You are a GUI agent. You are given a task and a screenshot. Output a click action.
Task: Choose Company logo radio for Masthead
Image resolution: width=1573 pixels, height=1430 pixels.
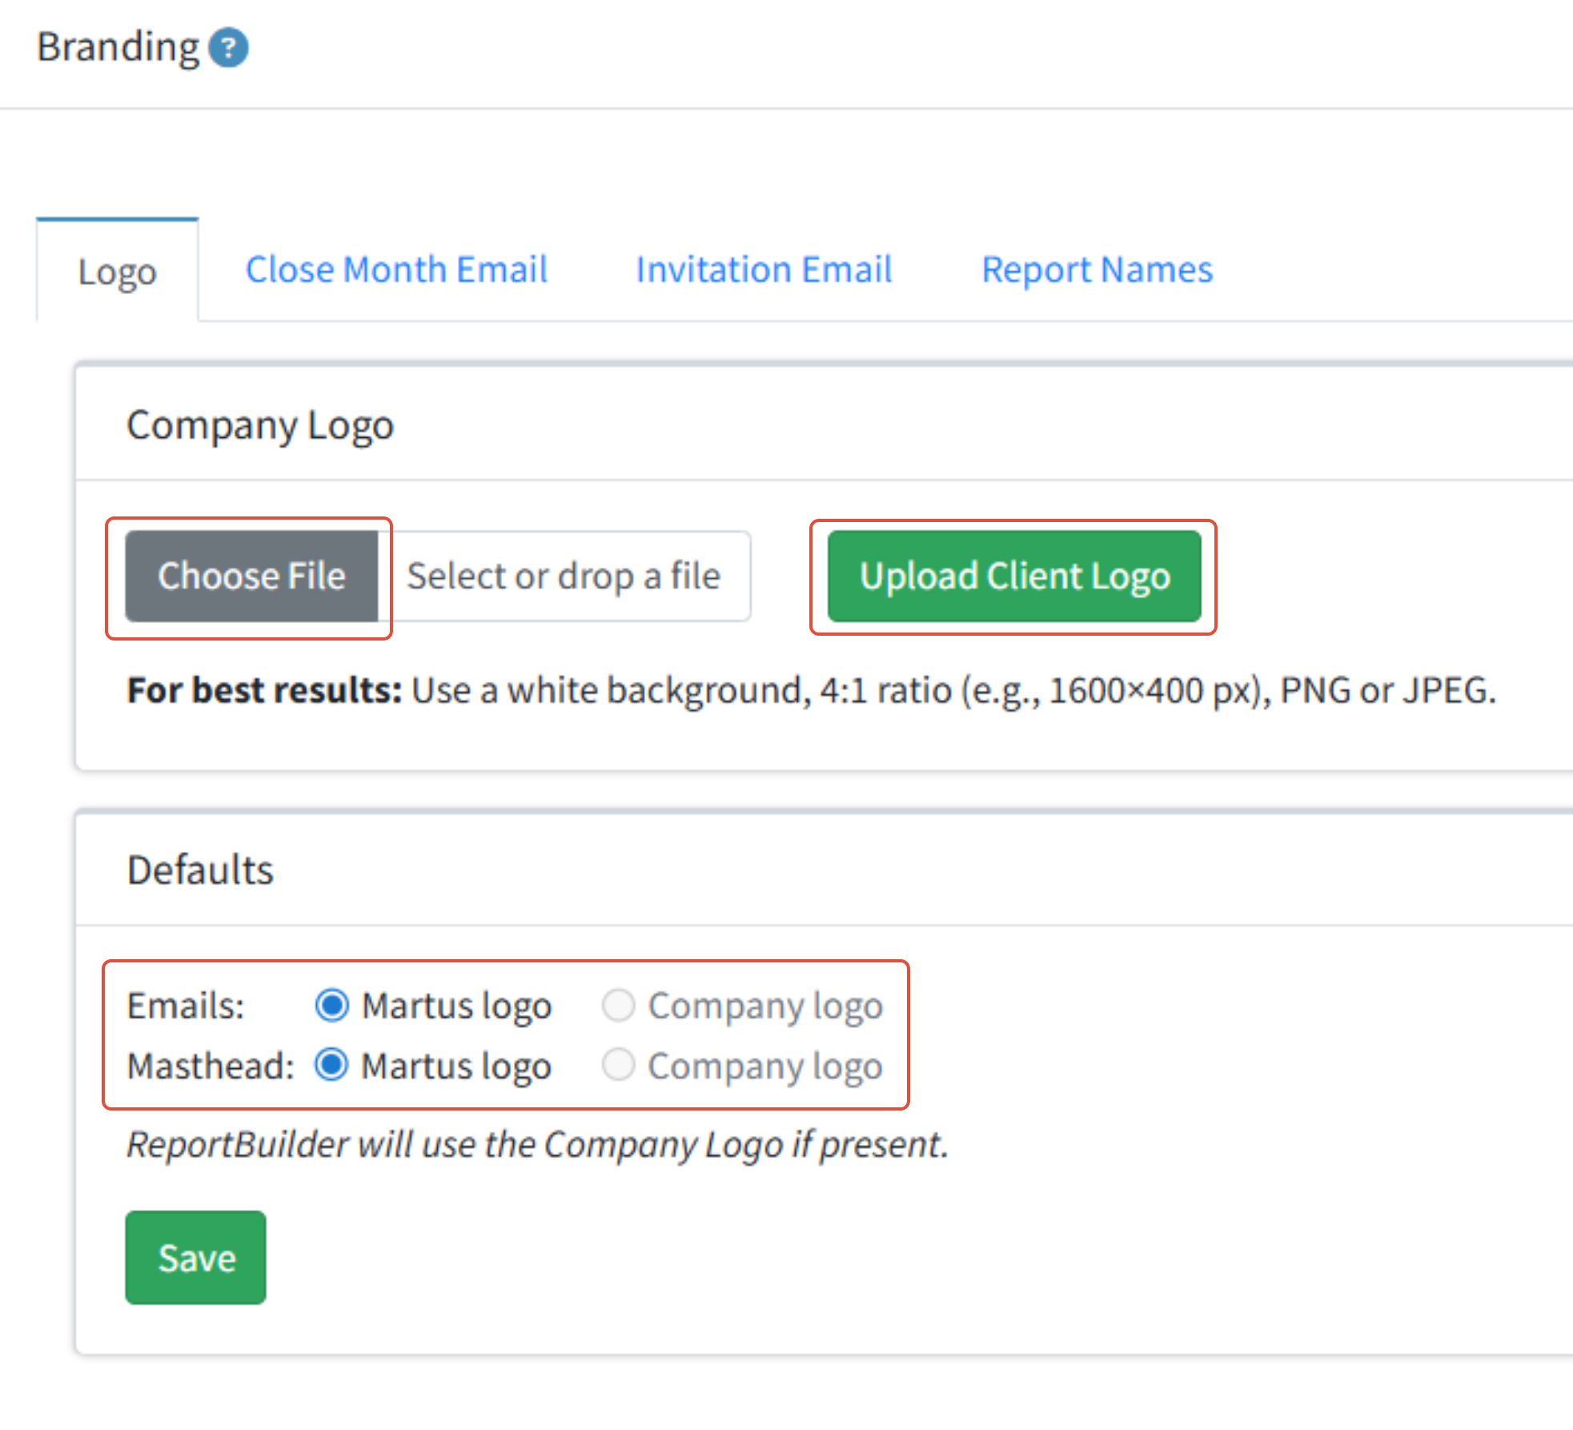(x=618, y=1065)
